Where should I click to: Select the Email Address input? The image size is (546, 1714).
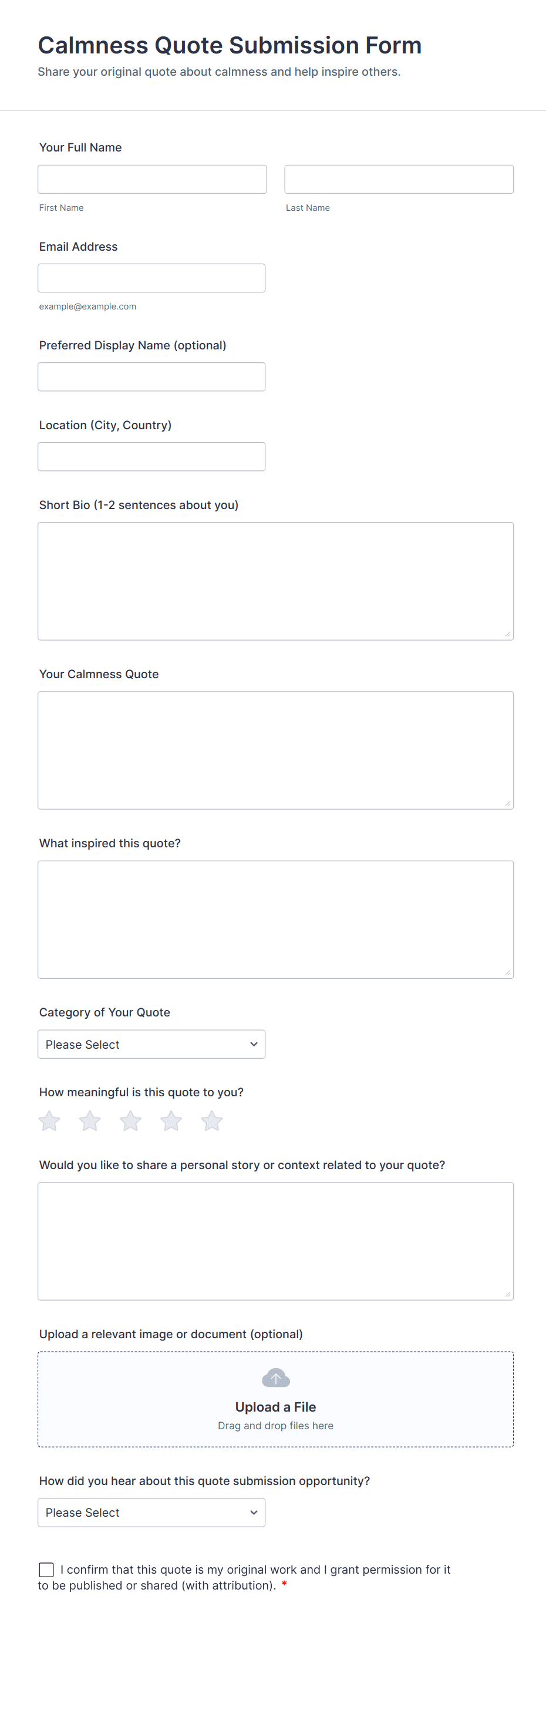pyautogui.click(x=151, y=278)
